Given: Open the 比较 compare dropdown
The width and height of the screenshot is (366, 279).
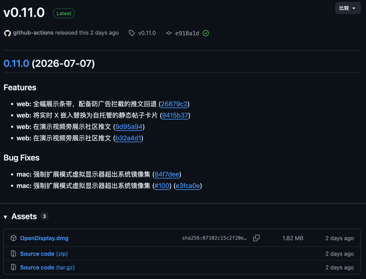Looking at the screenshot, I should pos(348,8).
